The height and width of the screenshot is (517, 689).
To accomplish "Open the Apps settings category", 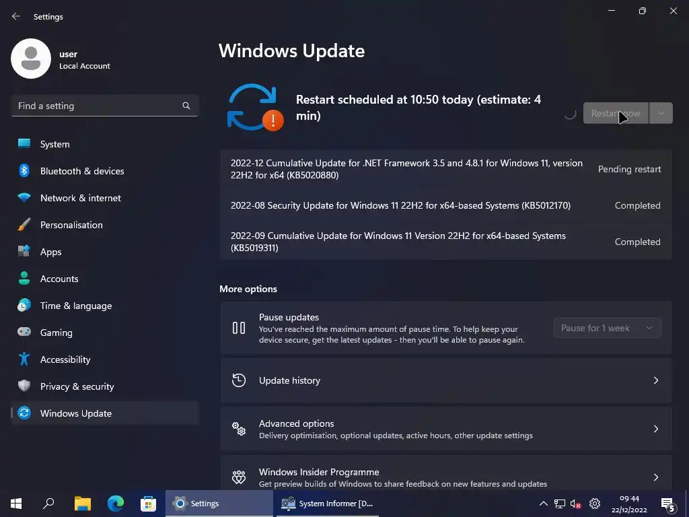I will pyautogui.click(x=104, y=252).
